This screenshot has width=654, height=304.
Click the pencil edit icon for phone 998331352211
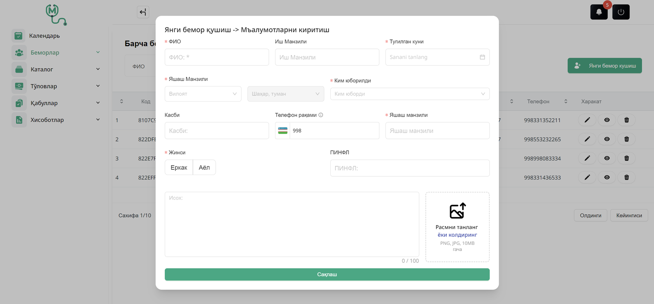(587, 120)
